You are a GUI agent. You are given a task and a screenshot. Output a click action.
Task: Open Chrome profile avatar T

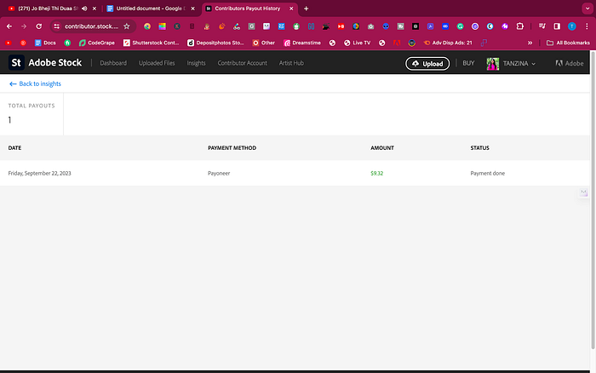[571, 26]
